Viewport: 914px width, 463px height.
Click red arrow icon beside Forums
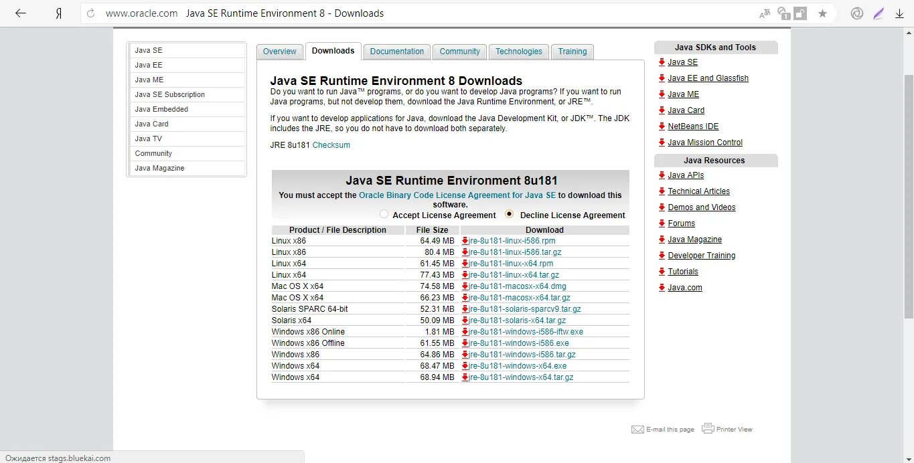pos(662,223)
